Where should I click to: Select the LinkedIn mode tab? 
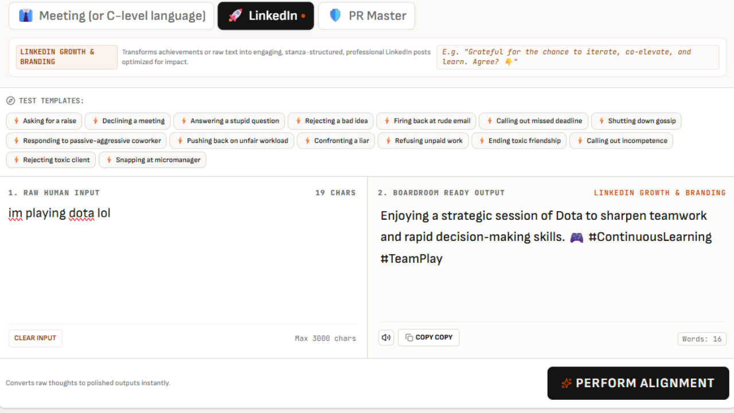[266, 16]
